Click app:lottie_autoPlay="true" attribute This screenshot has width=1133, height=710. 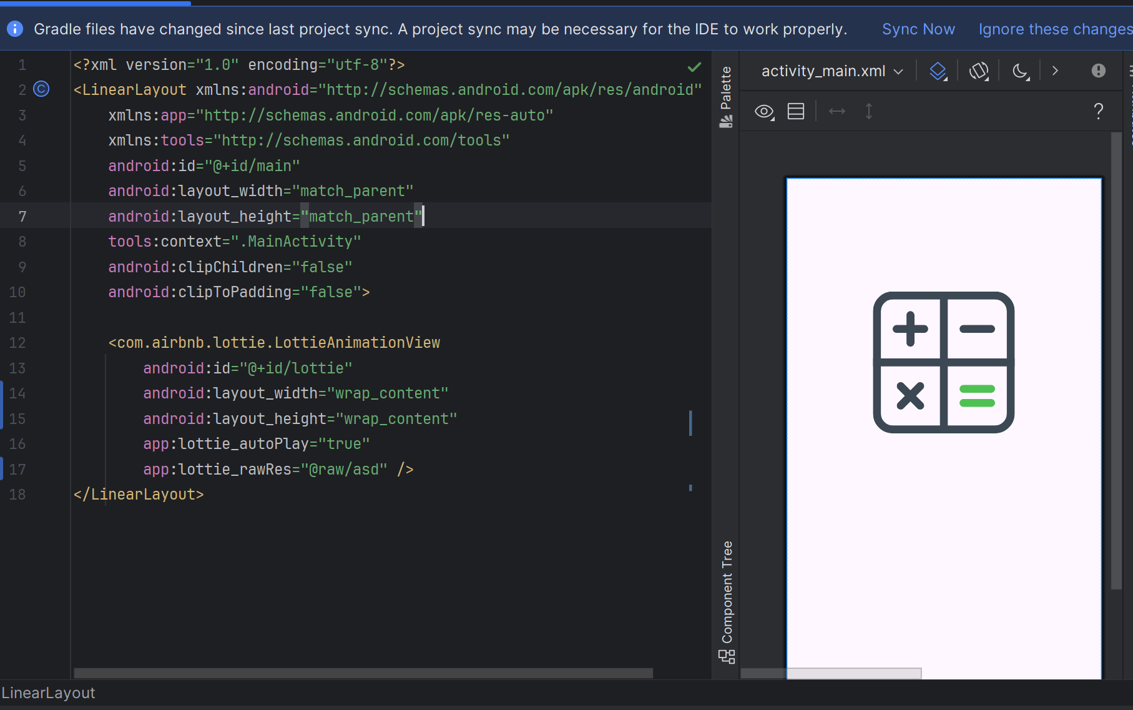(257, 444)
